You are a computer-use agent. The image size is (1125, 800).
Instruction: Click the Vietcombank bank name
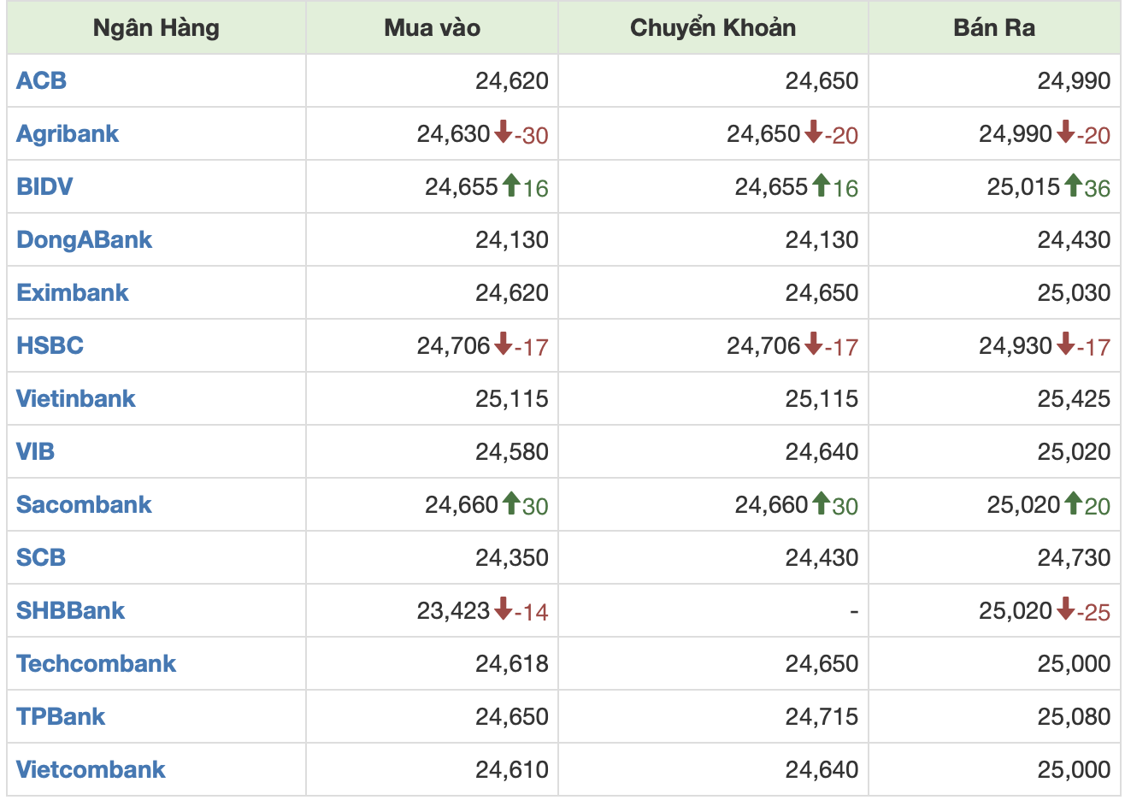91,769
